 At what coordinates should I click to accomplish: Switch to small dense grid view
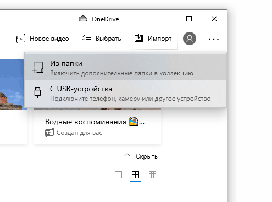click(x=152, y=175)
